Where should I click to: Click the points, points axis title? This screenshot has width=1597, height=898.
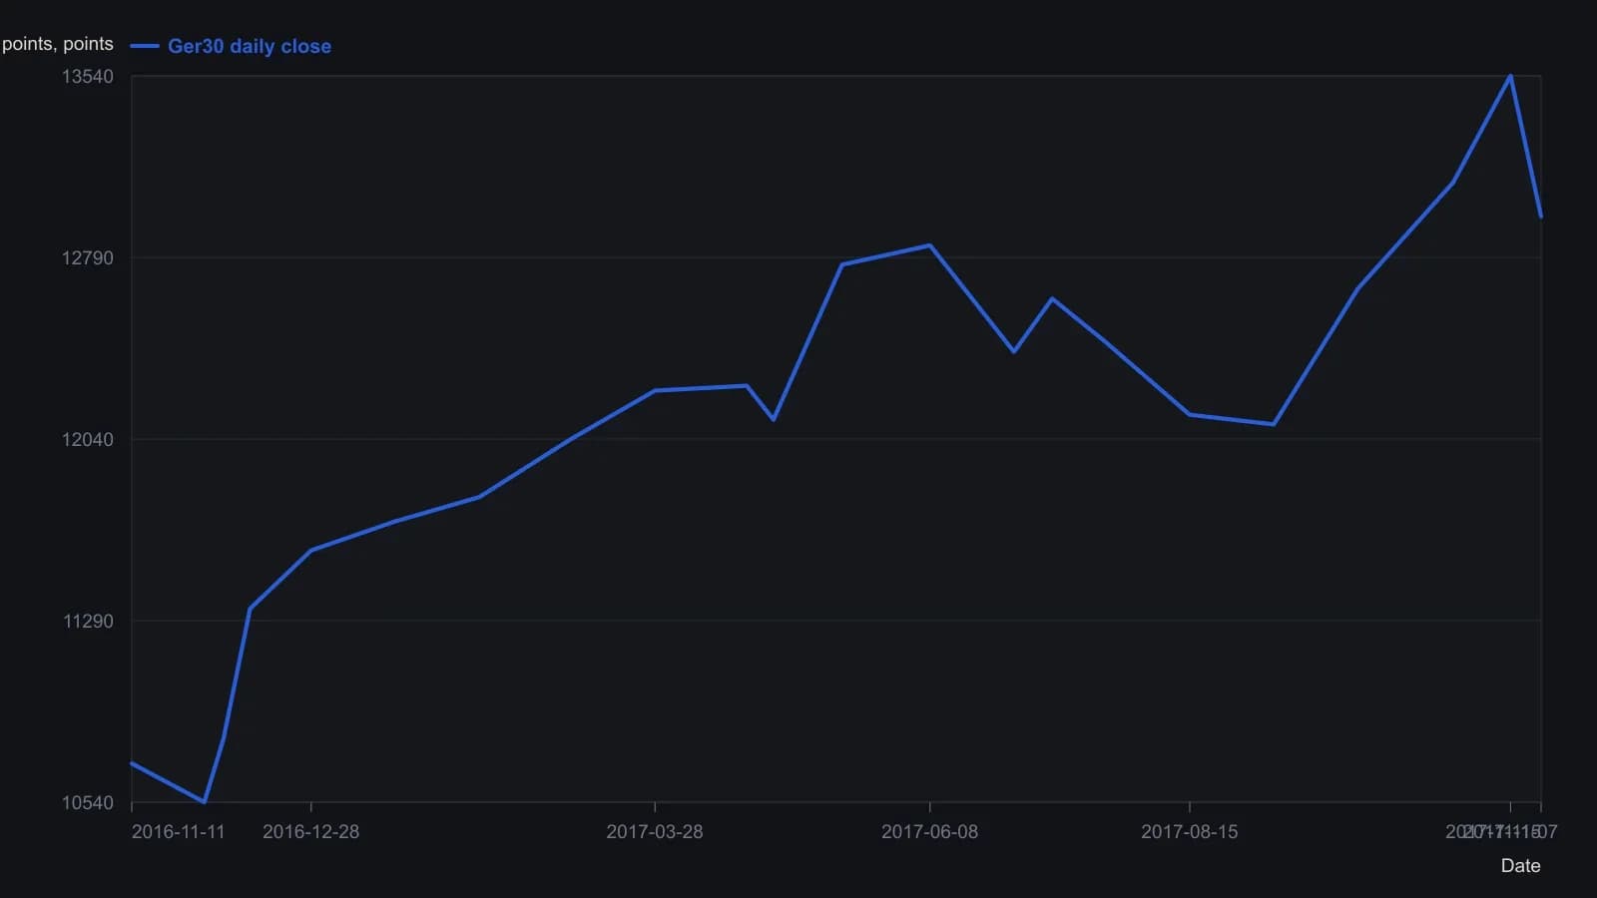click(58, 44)
